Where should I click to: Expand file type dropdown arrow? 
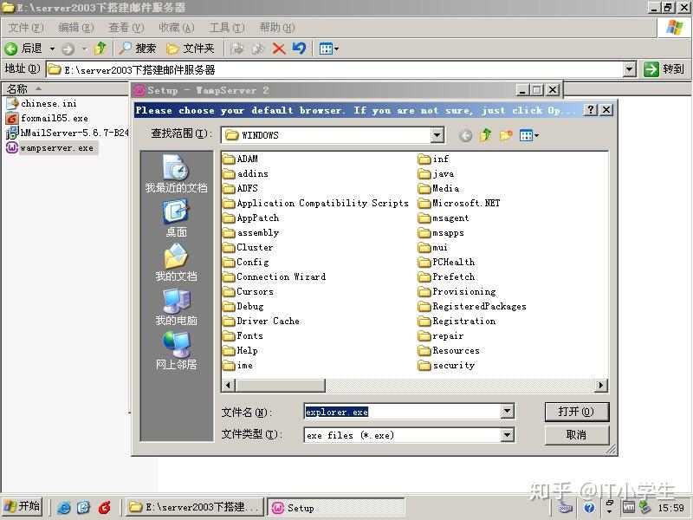click(508, 435)
